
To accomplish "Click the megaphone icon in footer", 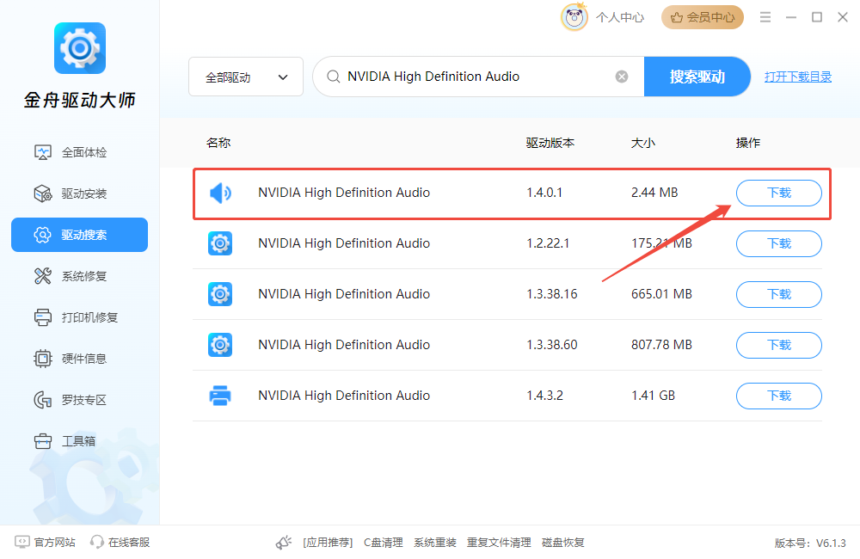I will (284, 543).
